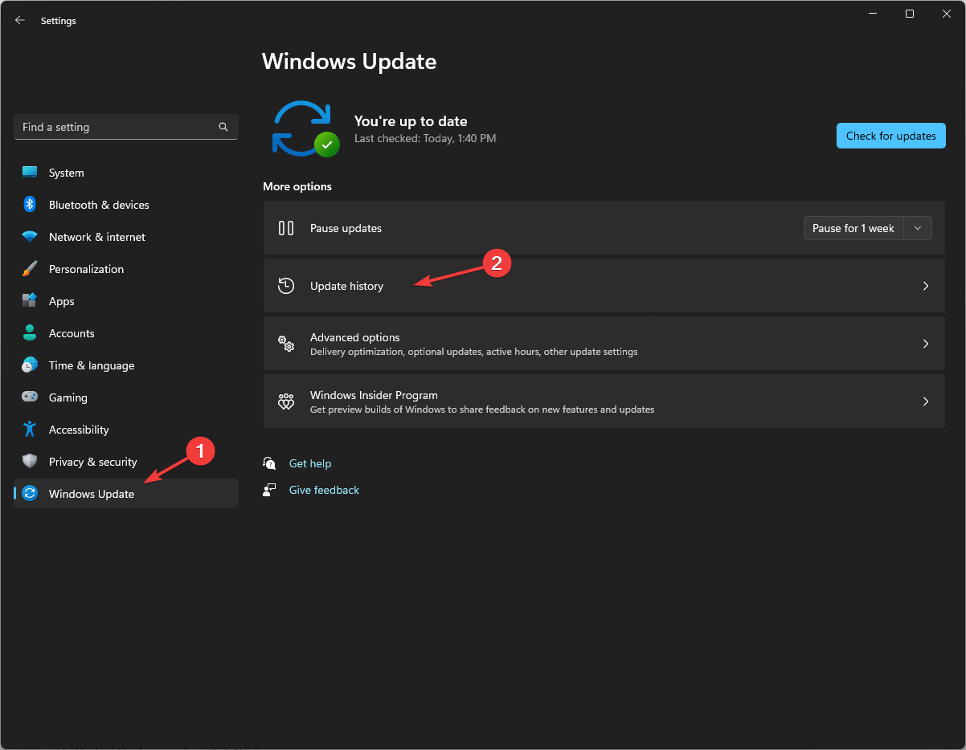Click the Personalization paintbrush icon

tap(30, 269)
